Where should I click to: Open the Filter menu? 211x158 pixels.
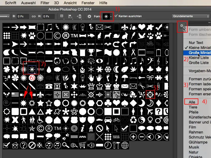[45, 3]
